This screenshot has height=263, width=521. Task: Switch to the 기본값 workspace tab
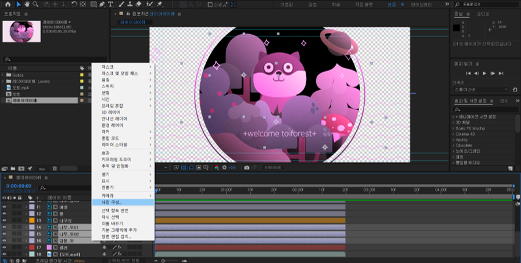coord(286,4)
